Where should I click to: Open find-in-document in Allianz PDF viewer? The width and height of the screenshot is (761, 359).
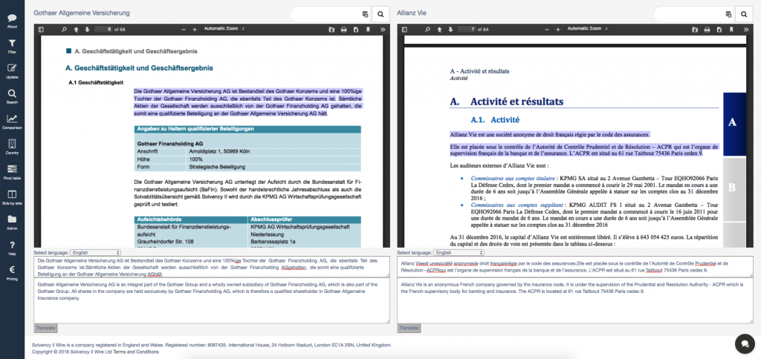(427, 29)
